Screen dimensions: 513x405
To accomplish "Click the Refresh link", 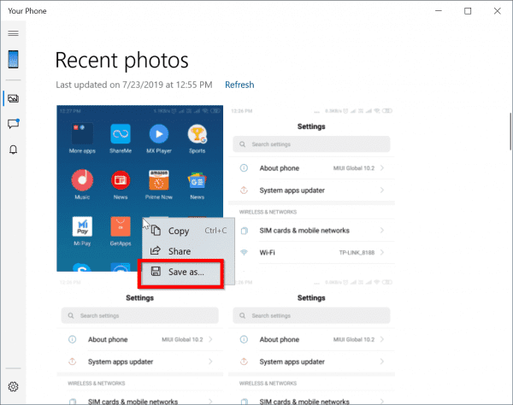I will tap(239, 85).
